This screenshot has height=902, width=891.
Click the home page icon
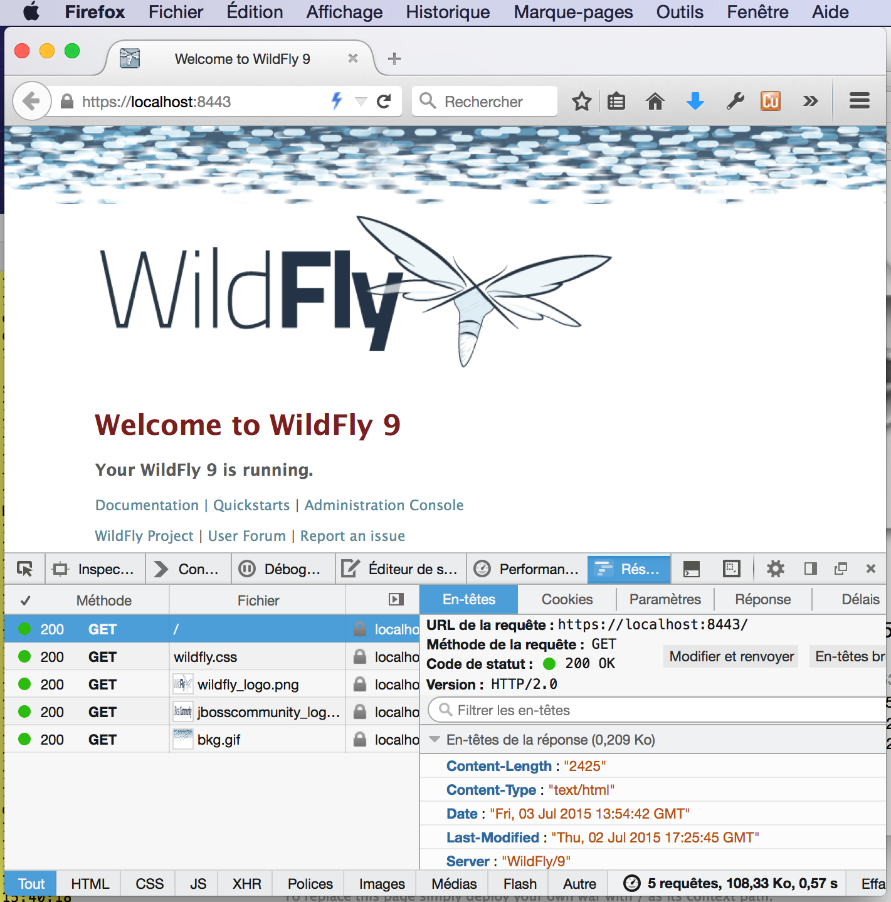pos(655,101)
